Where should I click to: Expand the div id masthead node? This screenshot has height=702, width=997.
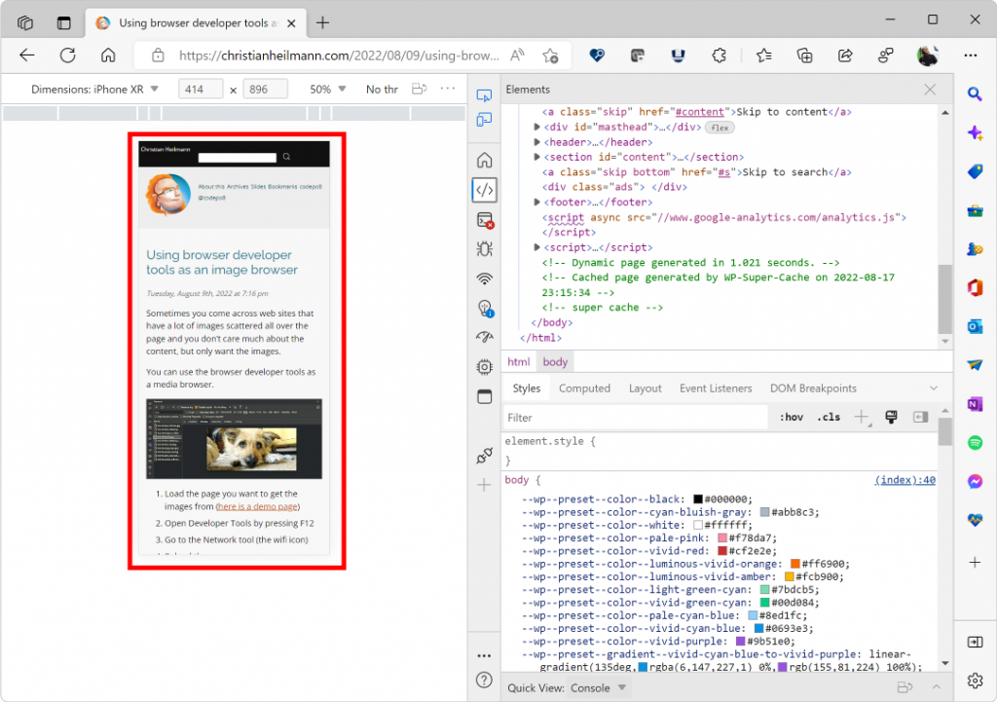(536, 128)
